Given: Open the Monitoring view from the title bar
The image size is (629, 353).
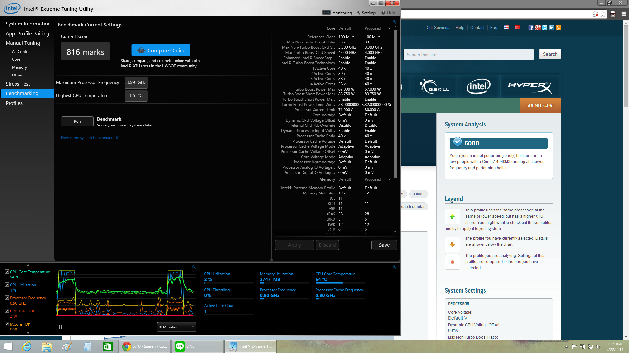Looking at the screenshot, I should coord(337,13).
